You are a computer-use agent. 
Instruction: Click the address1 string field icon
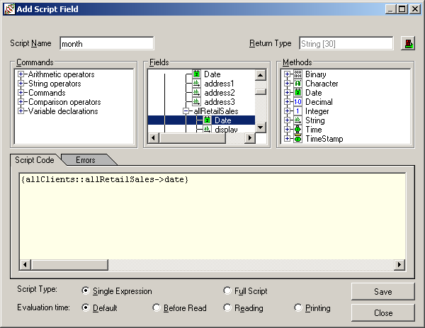coord(196,84)
